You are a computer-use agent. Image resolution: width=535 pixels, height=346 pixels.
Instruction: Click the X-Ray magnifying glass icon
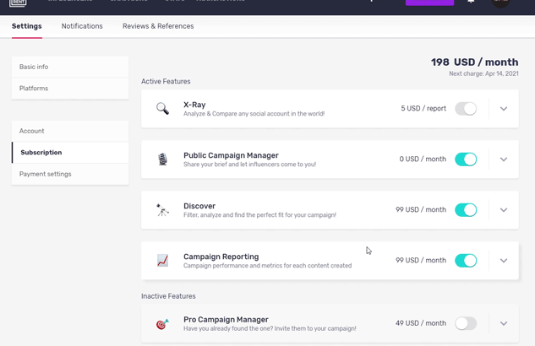pos(162,109)
